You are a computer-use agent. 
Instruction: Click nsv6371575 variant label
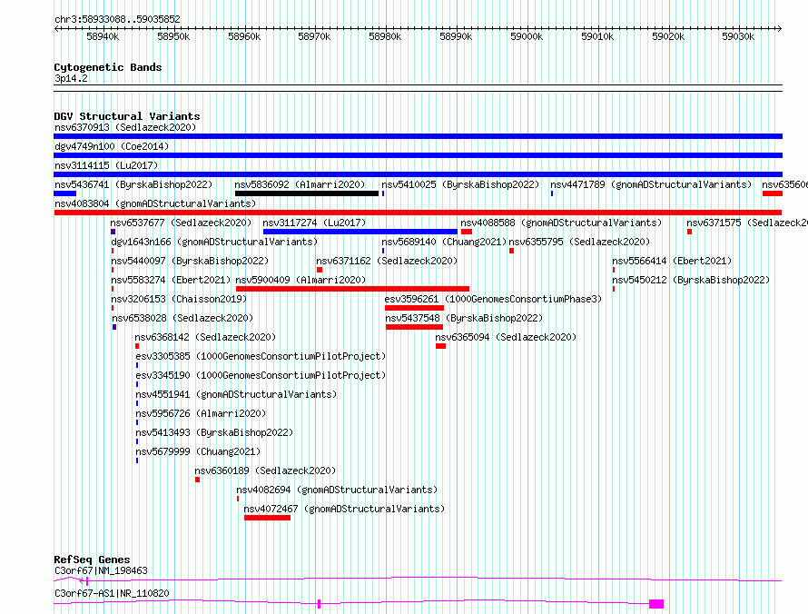coord(746,223)
